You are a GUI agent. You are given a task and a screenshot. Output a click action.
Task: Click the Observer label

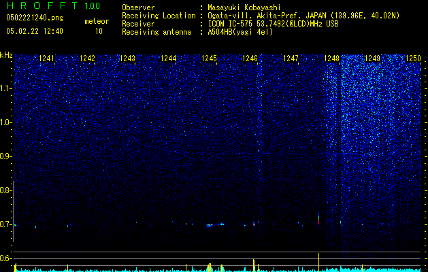[x=138, y=7]
